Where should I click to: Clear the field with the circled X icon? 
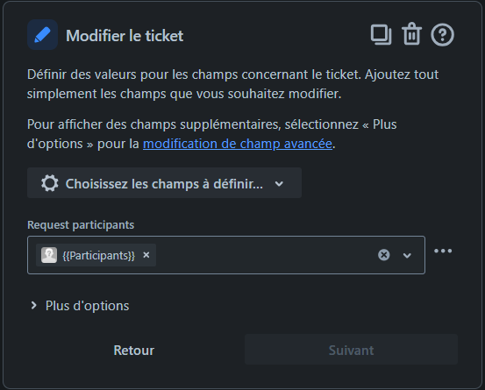point(384,255)
